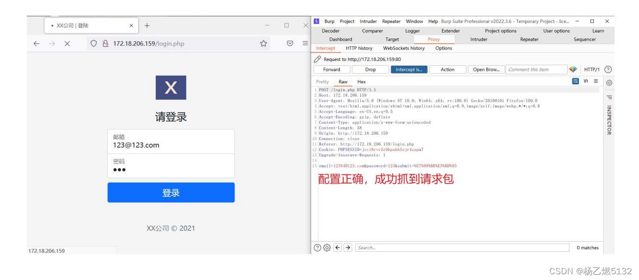Open Inspector settings gear icon

tap(609, 82)
